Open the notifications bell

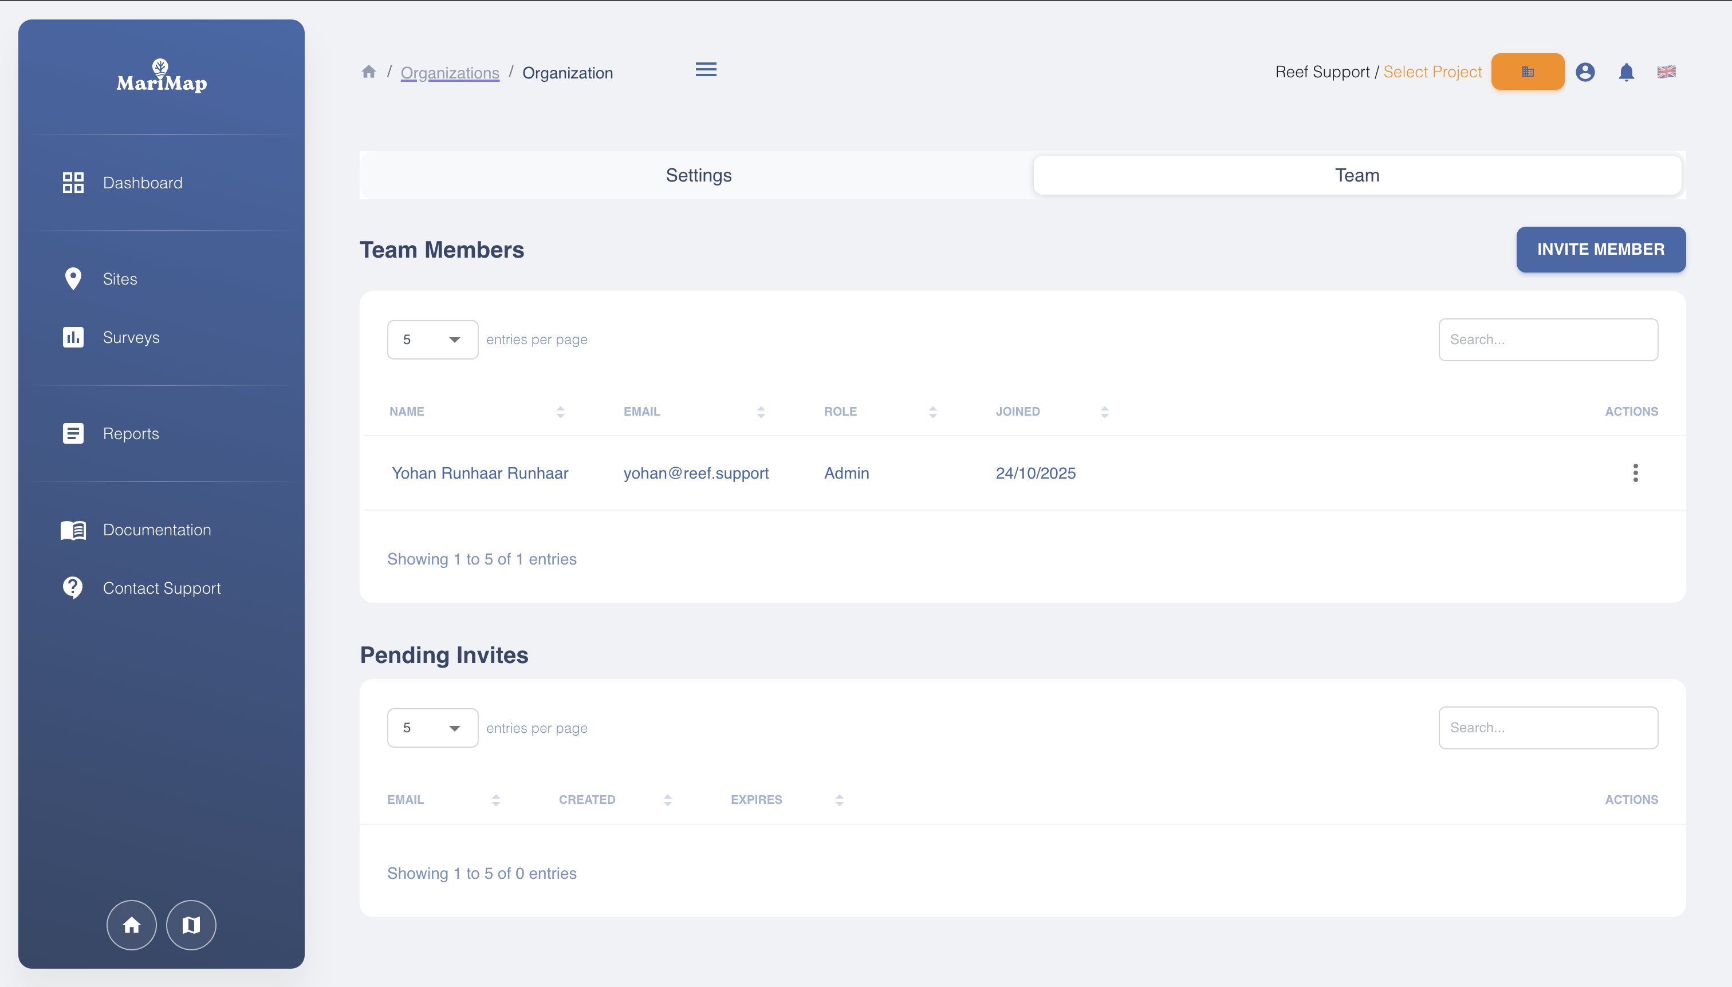tap(1625, 72)
